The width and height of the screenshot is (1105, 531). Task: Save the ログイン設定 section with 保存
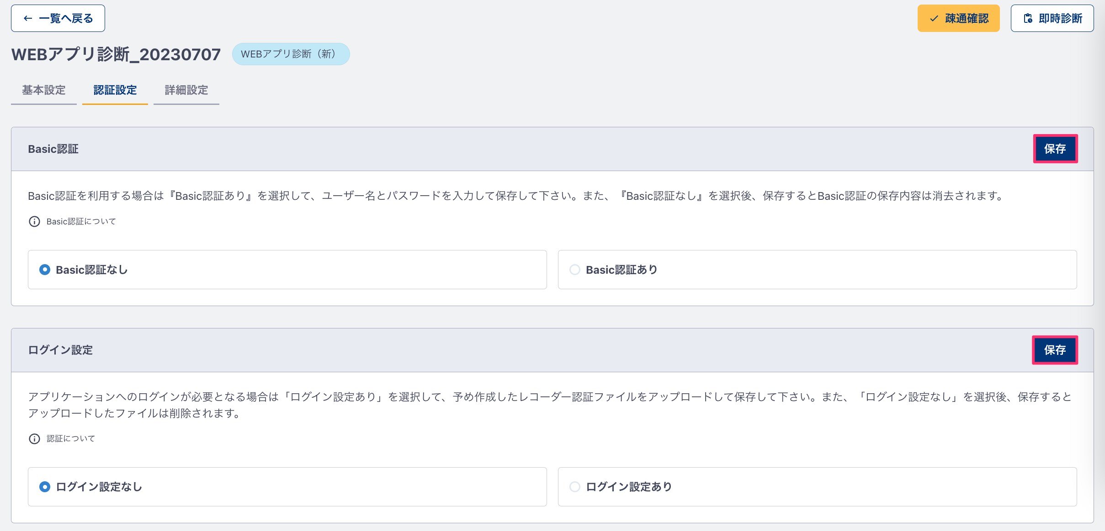(1055, 350)
